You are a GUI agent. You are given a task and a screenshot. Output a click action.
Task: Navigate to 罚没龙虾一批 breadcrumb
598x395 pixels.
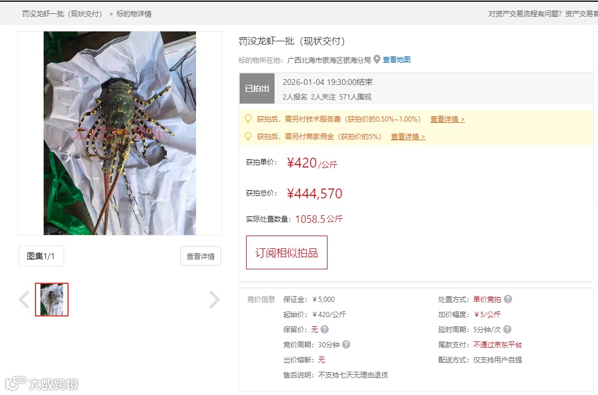(x=62, y=14)
